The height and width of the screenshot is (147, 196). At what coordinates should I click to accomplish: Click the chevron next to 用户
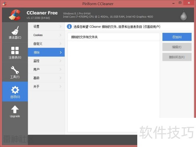click(61, 69)
